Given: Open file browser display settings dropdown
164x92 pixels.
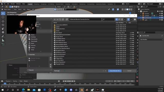Looking at the screenshot, I should tap(125, 19).
